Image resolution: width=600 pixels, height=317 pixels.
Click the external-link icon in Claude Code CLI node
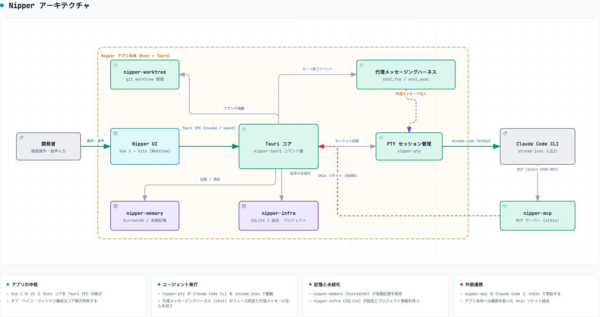(x=505, y=133)
